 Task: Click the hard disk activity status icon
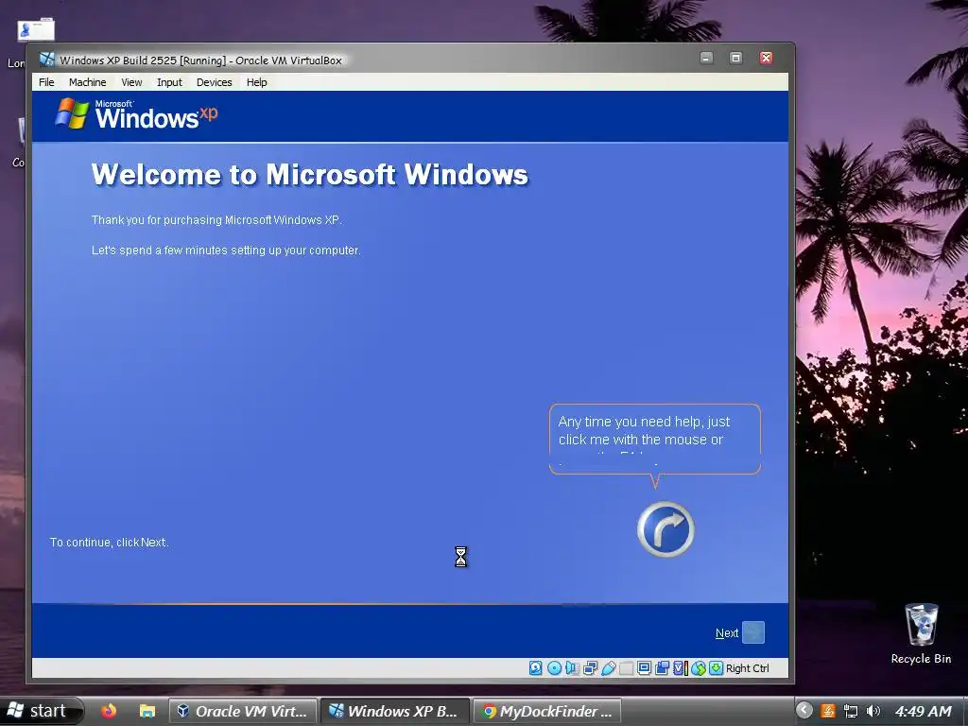point(535,668)
